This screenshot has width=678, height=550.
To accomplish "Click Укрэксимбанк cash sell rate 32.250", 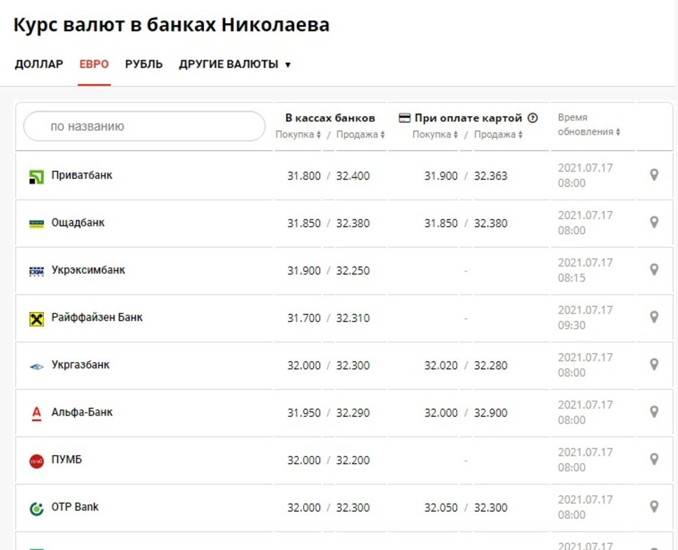I will click(353, 271).
